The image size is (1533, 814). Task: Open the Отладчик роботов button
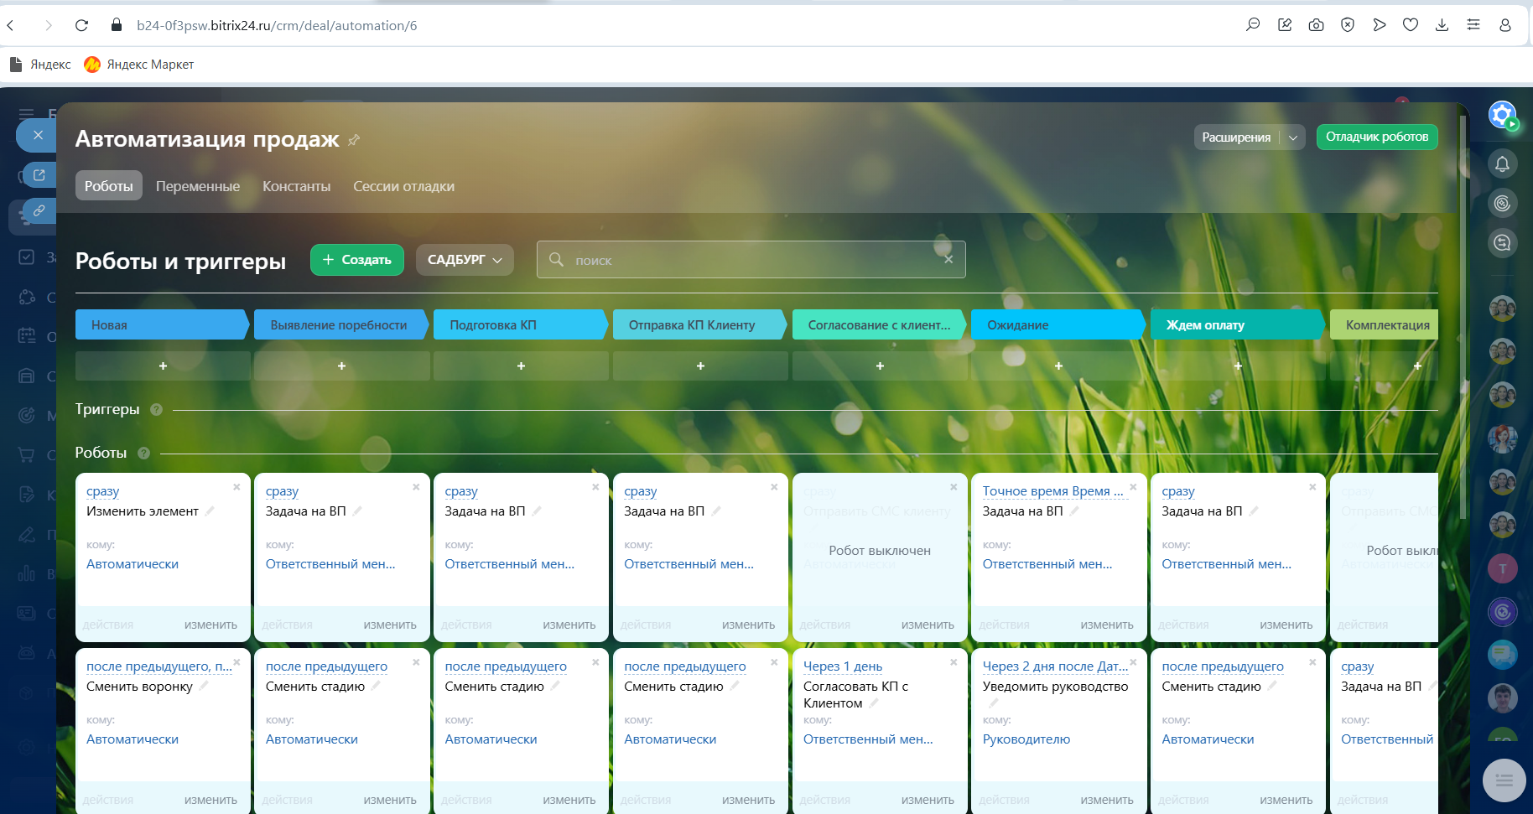coord(1376,137)
